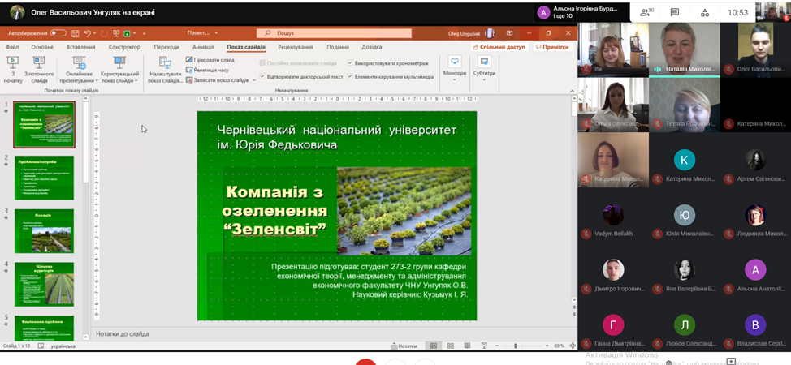Click zoom in plus button

coord(547,346)
